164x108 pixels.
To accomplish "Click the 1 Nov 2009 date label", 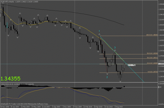I will [x=67, y=107].
